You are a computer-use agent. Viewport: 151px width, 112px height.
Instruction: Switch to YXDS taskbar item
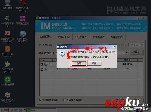tap(41, 110)
